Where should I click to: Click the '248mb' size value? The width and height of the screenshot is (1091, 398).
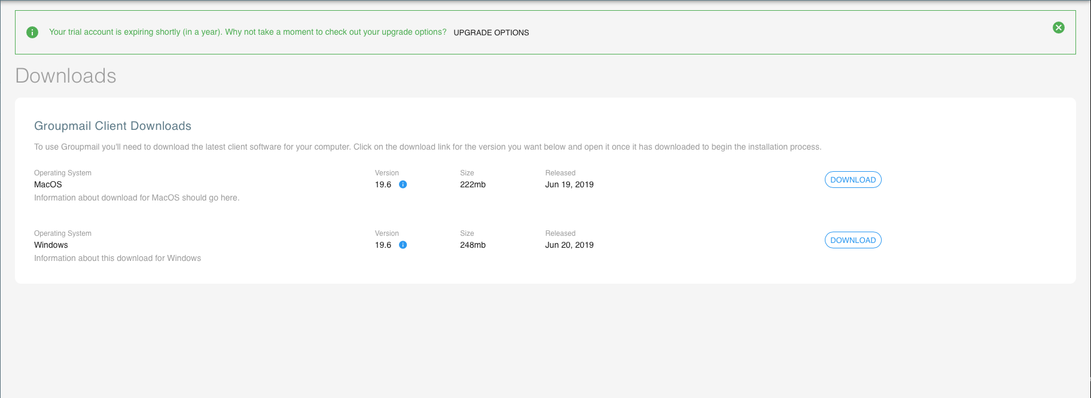click(x=473, y=245)
